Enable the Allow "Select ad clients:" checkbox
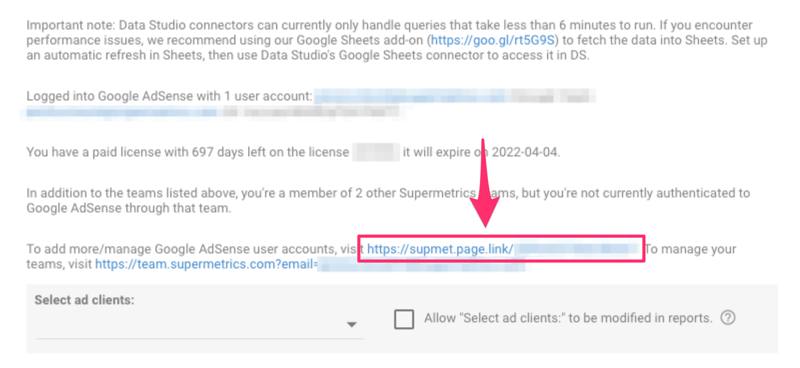The height and width of the screenshot is (368, 800). pos(404,318)
